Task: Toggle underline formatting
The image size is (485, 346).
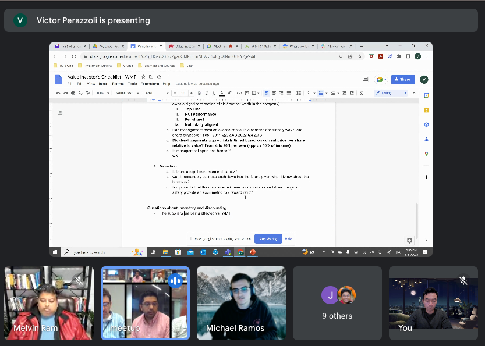Action: [x=214, y=93]
